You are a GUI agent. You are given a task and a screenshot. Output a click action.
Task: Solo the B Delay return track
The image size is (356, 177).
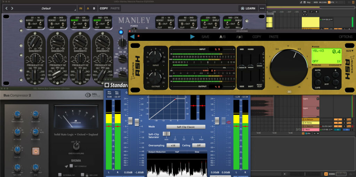coord(344,123)
